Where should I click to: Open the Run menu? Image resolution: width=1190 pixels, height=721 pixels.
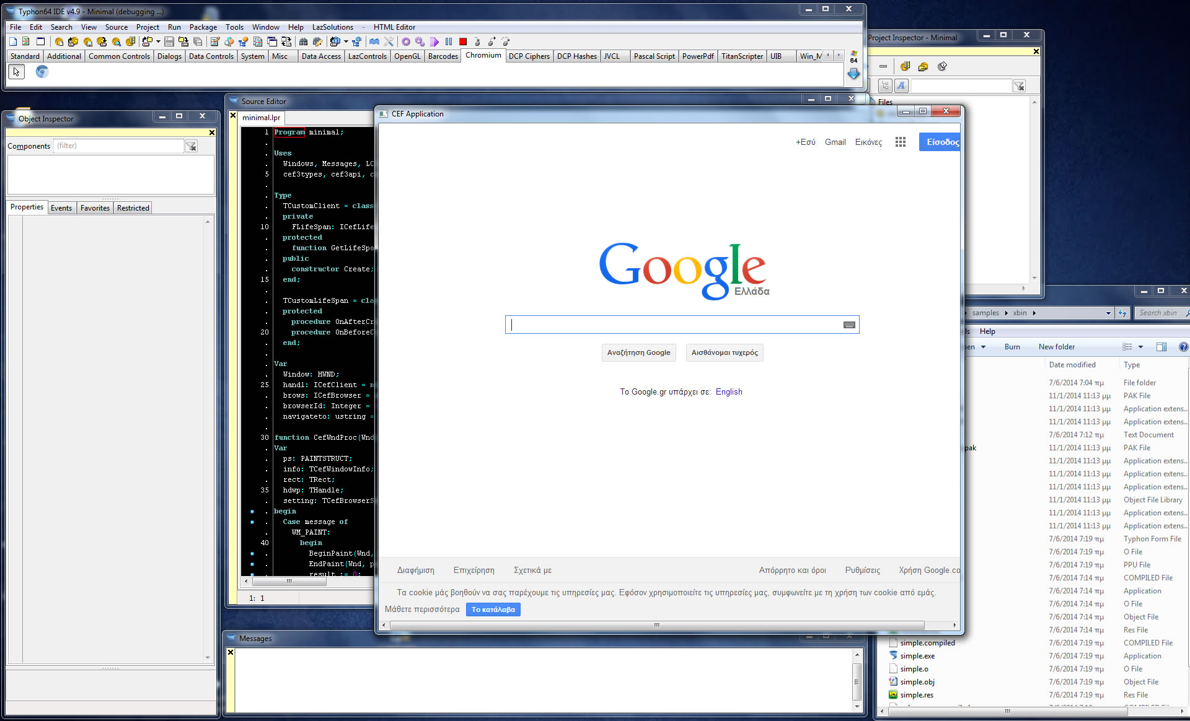coord(174,27)
